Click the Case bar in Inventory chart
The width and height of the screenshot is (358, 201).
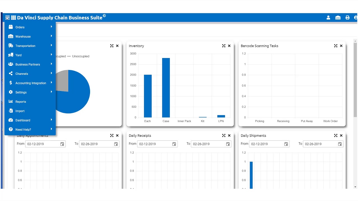click(166, 88)
